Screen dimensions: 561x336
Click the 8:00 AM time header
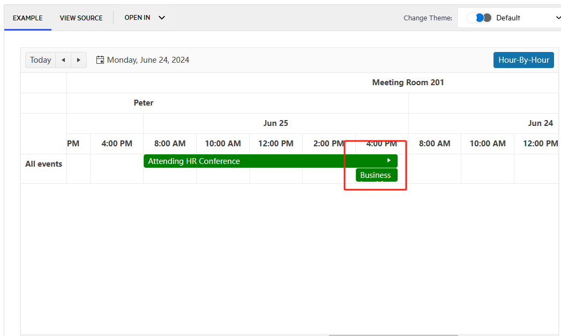click(169, 143)
